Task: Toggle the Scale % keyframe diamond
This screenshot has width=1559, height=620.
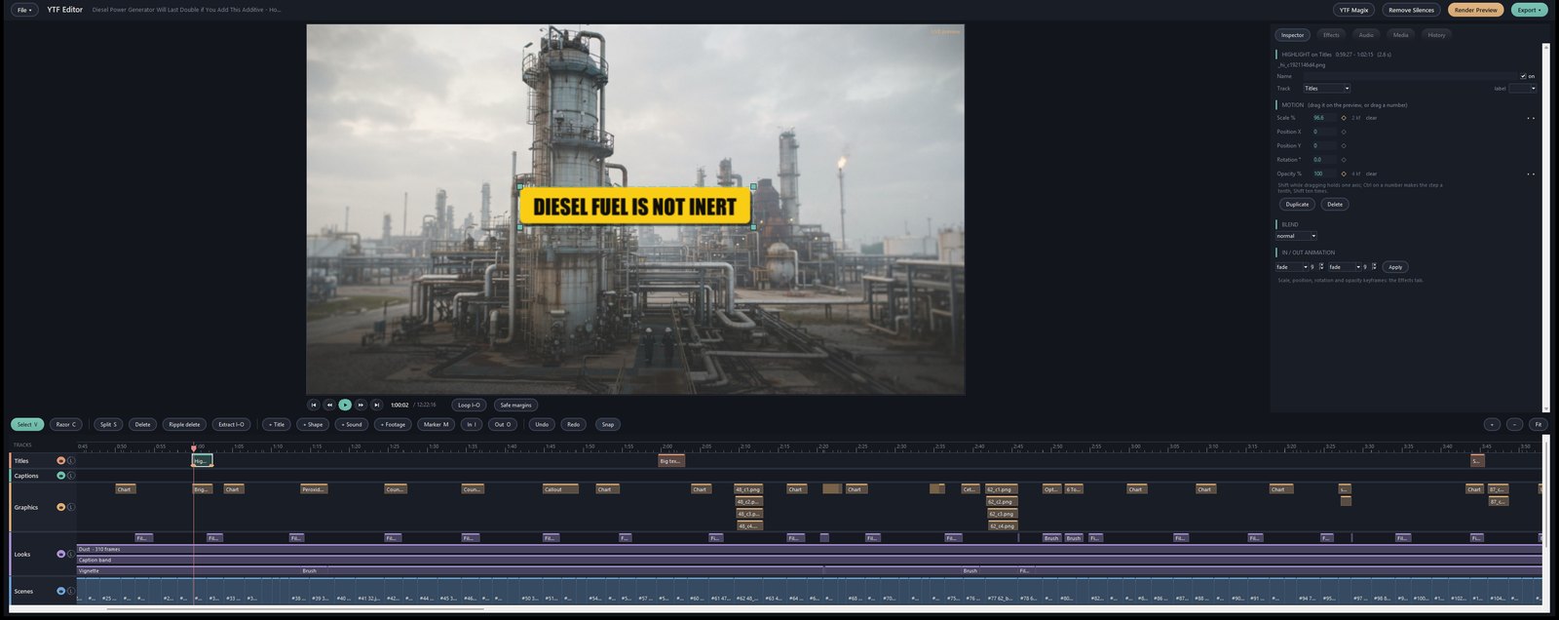Action: [1344, 118]
